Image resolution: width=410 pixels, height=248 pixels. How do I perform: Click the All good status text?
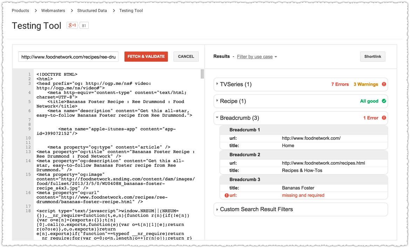click(369, 101)
